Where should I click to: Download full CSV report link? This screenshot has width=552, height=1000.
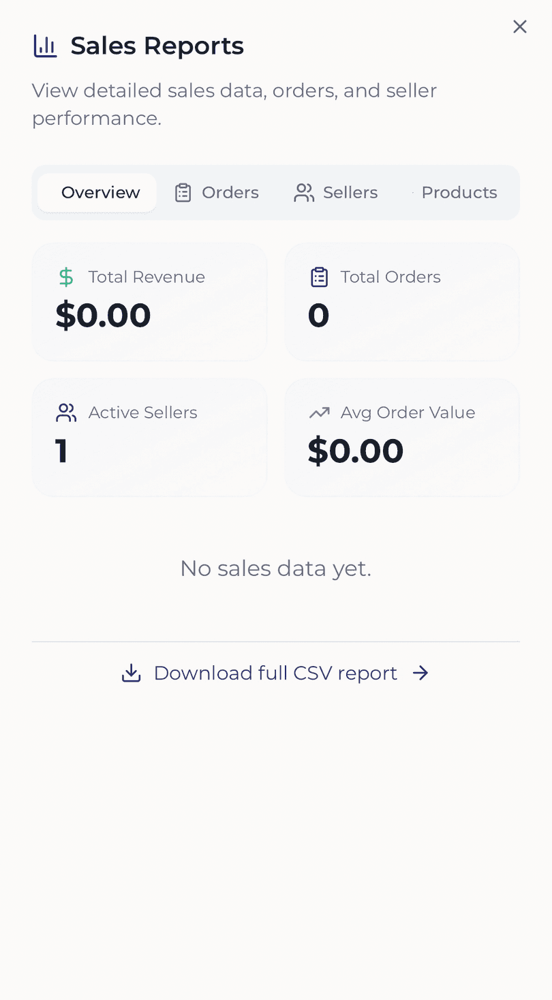275,673
